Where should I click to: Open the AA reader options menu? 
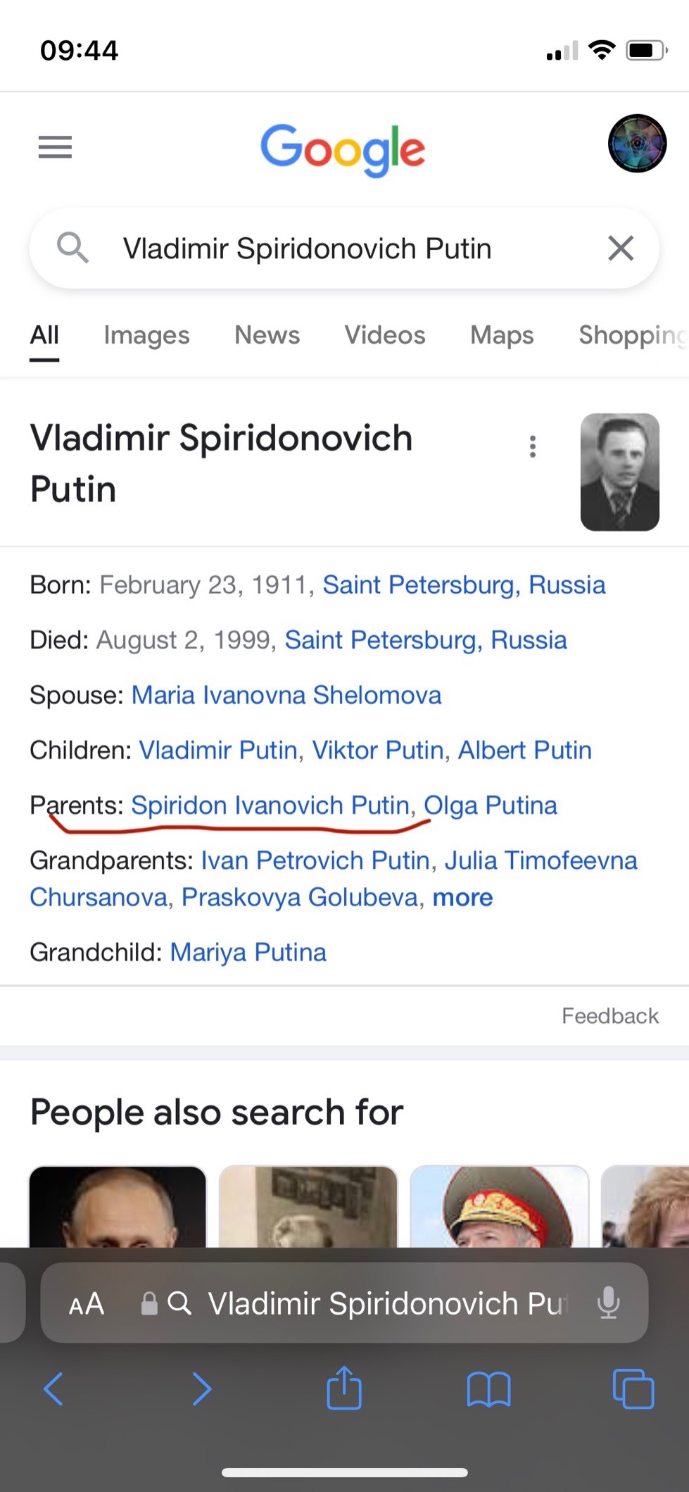[87, 1304]
